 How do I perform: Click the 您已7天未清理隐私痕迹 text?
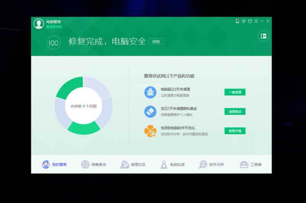point(179,108)
